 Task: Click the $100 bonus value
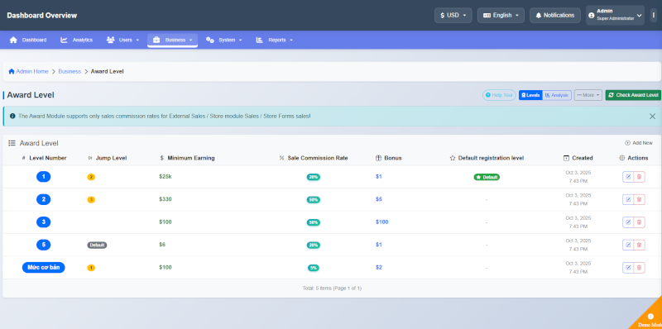(x=382, y=222)
